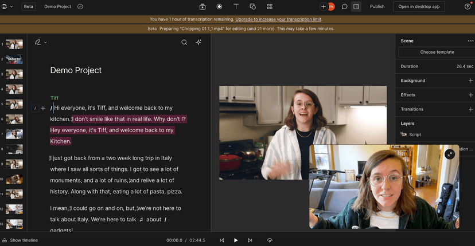Click the plus insert button beside script
The image size is (475, 246).
(43, 108)
